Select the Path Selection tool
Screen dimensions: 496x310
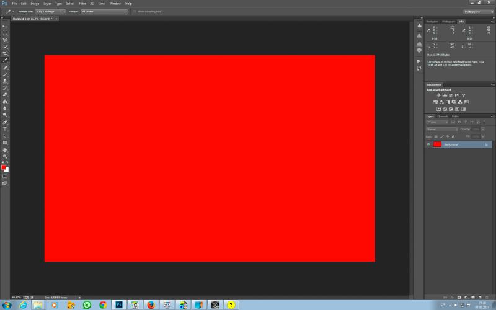point(5,136)
